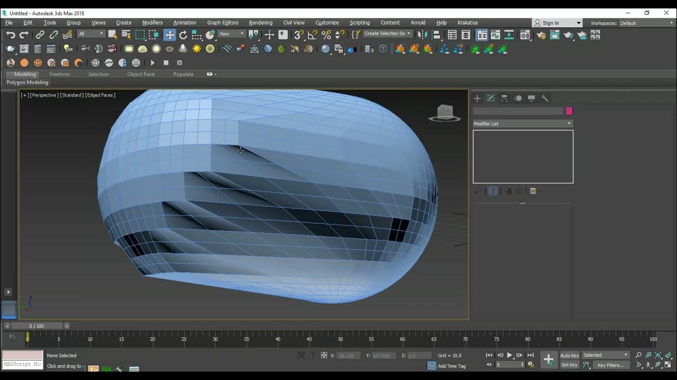Select the Select and Move tool

click(x=169, y=35)
